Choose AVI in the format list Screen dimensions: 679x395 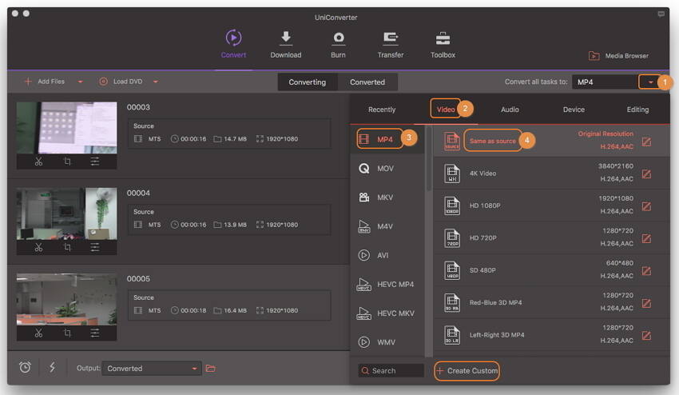pos(387,255)
